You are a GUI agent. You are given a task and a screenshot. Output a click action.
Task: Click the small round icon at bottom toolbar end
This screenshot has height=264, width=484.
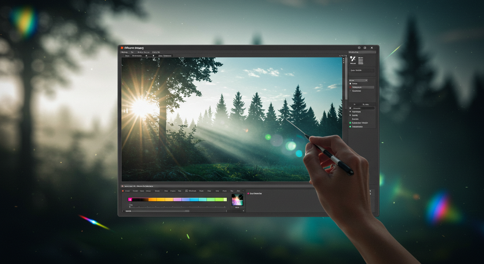[x=243, y=191]
